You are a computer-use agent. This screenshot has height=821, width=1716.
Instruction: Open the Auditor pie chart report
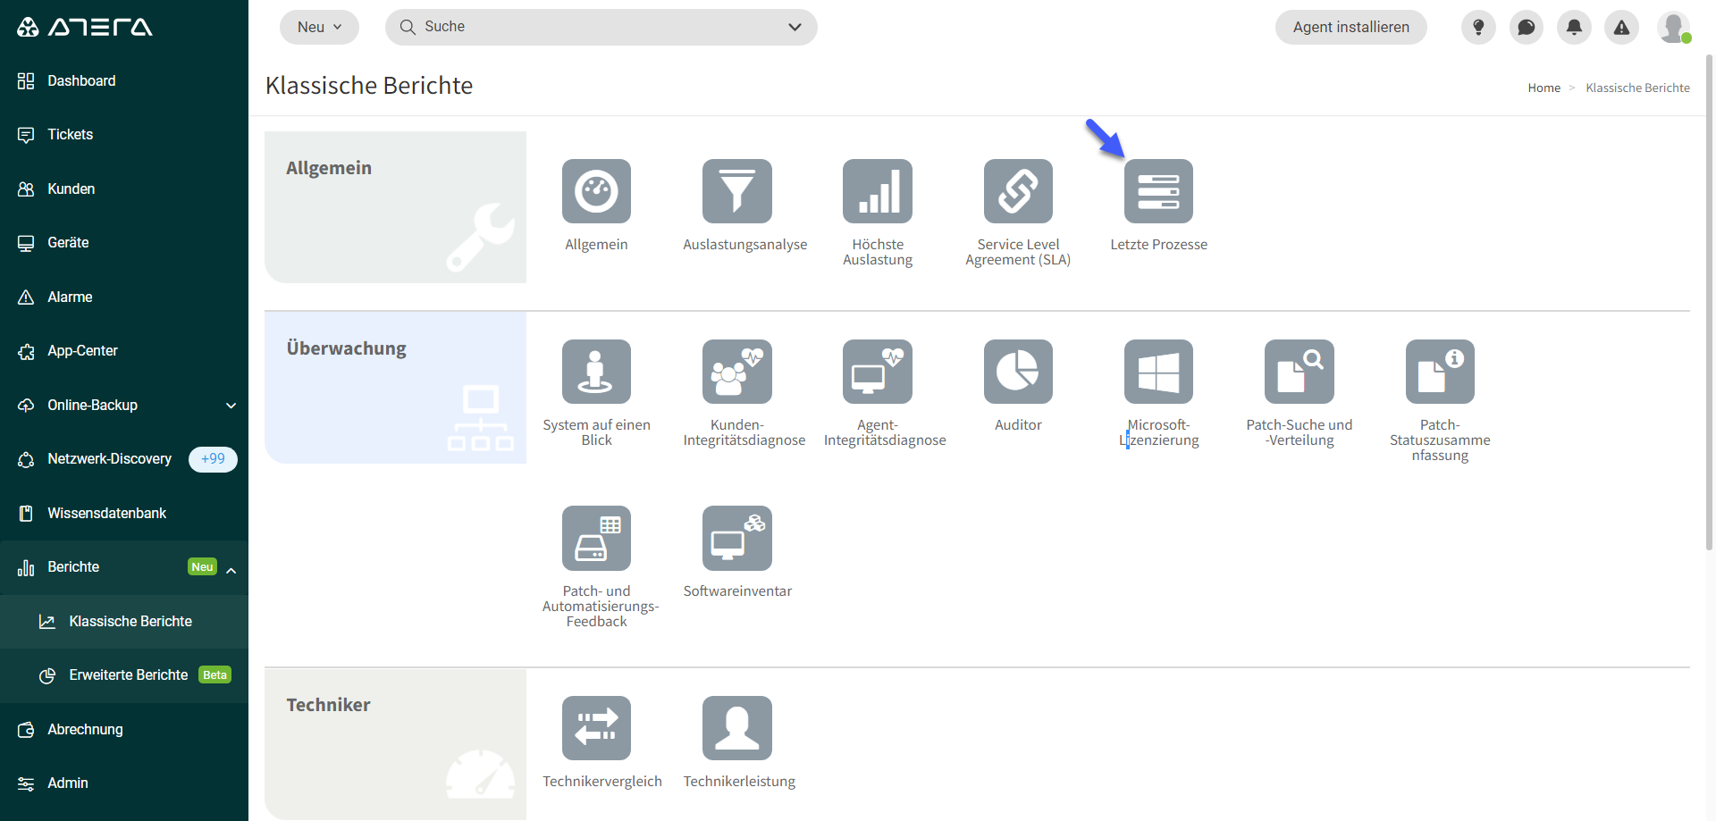pos(1018,372)
